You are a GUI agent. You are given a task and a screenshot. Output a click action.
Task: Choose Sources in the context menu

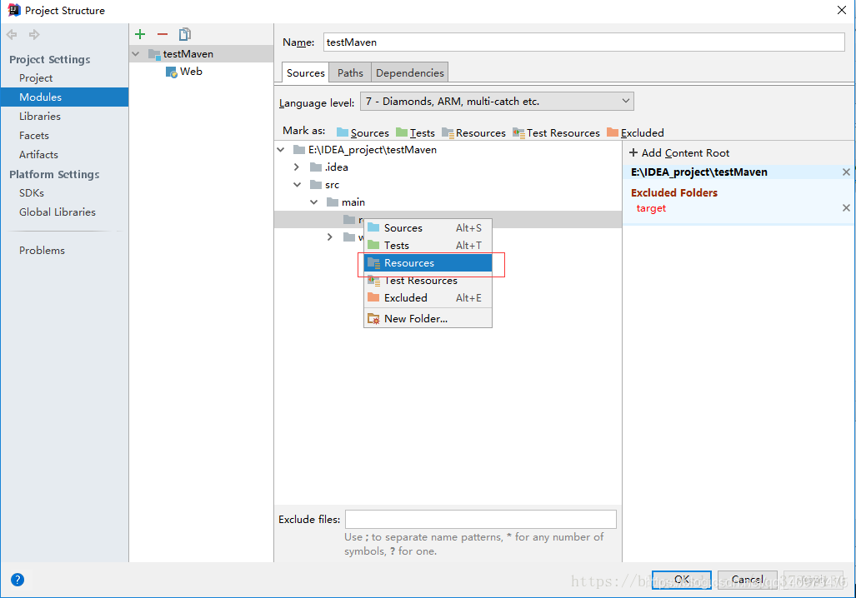pos(428,228)
